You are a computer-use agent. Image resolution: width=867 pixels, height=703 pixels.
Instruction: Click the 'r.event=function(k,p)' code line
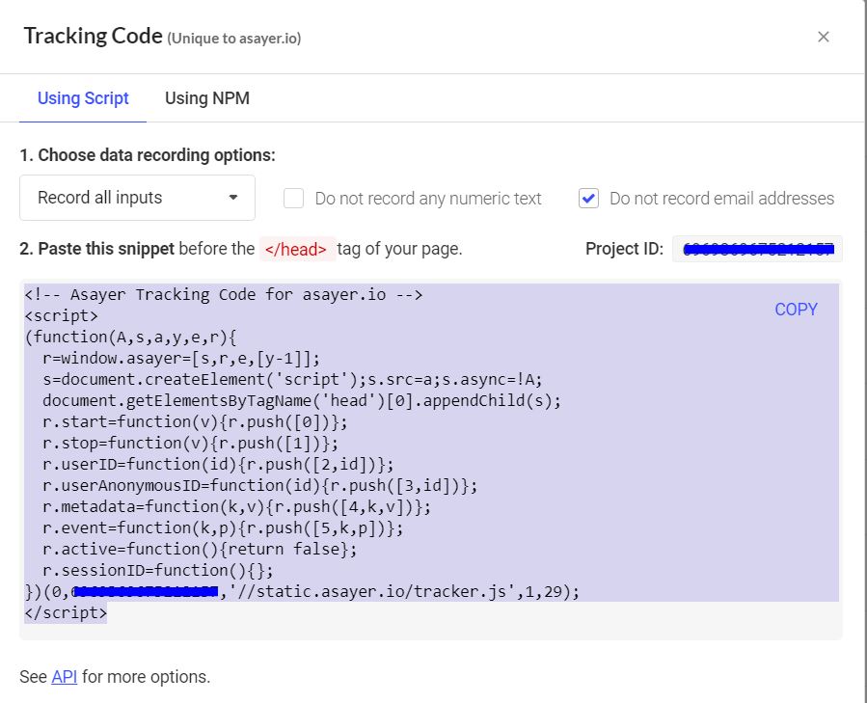coord(223,527)
